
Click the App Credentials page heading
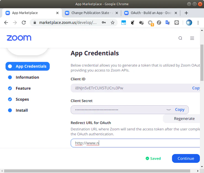click(x=95, y=53)
